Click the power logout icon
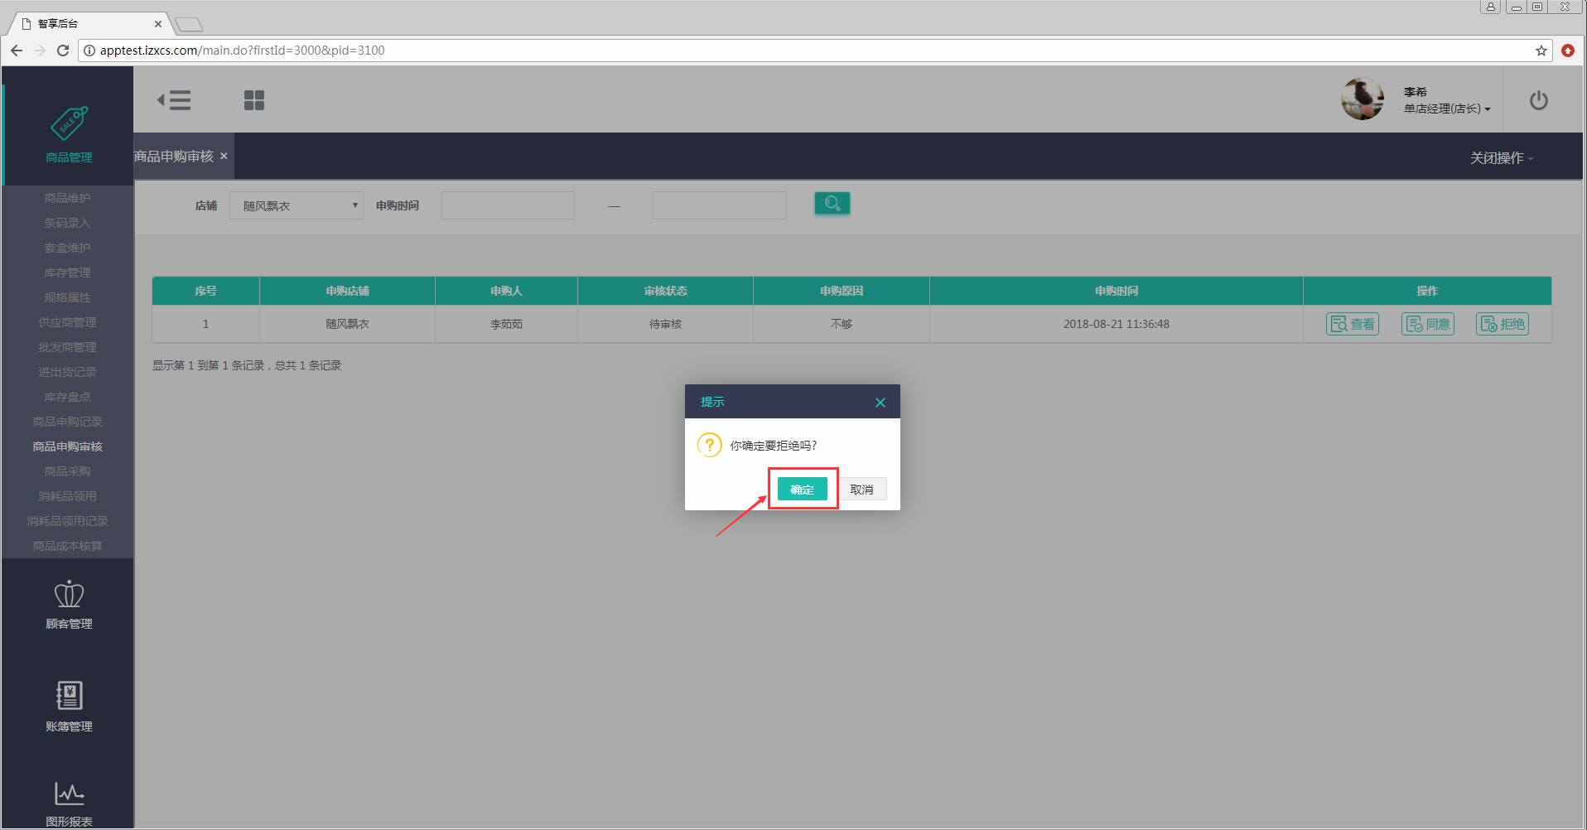This screenshot has height=830, width=1587. (1538, 100)
